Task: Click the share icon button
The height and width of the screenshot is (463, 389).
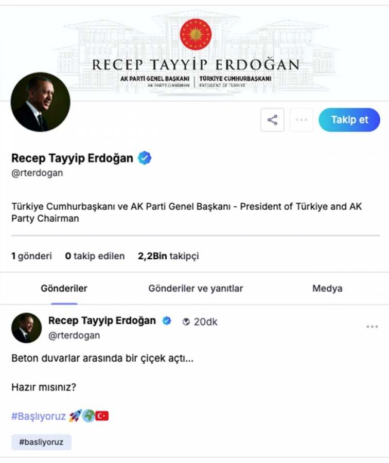Action: coord(272,120)
